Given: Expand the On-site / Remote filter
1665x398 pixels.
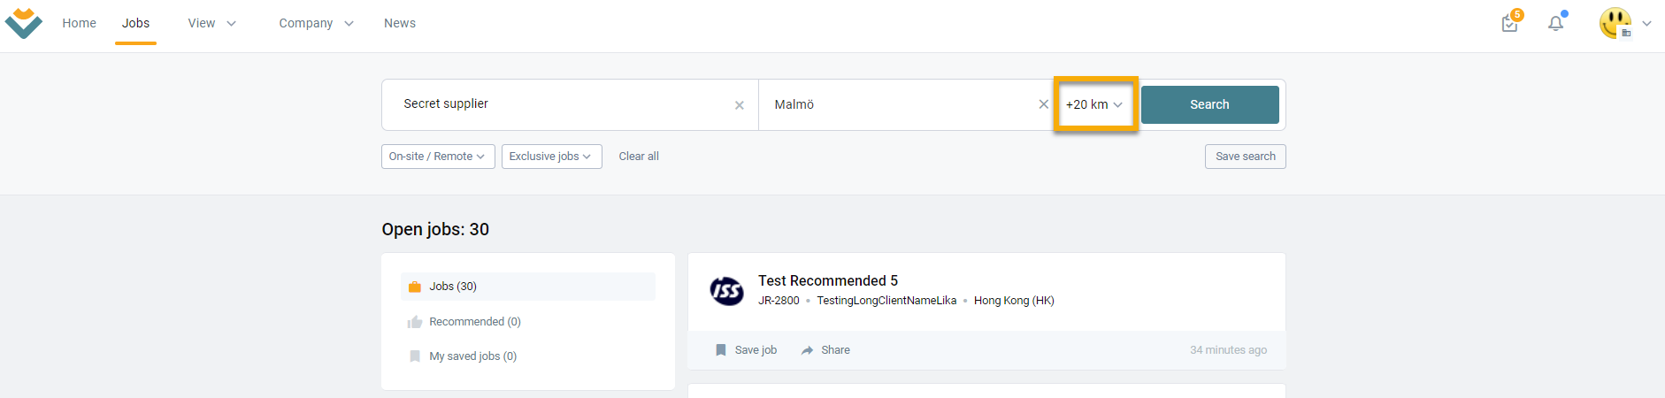Looking at the screenshot, I should 438,157.
